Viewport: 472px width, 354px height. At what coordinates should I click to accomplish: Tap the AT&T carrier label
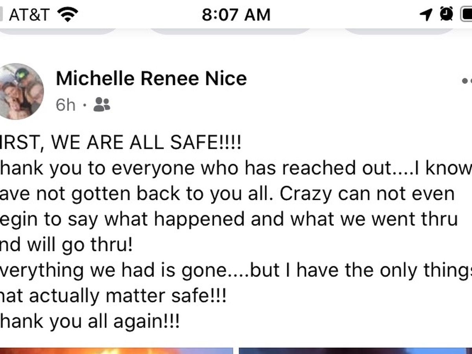[29, 15]
